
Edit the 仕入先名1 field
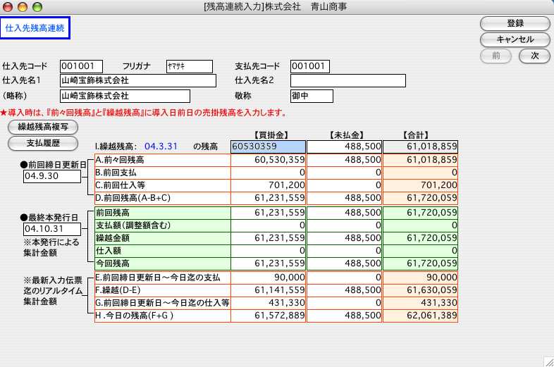tap(137, 80)
